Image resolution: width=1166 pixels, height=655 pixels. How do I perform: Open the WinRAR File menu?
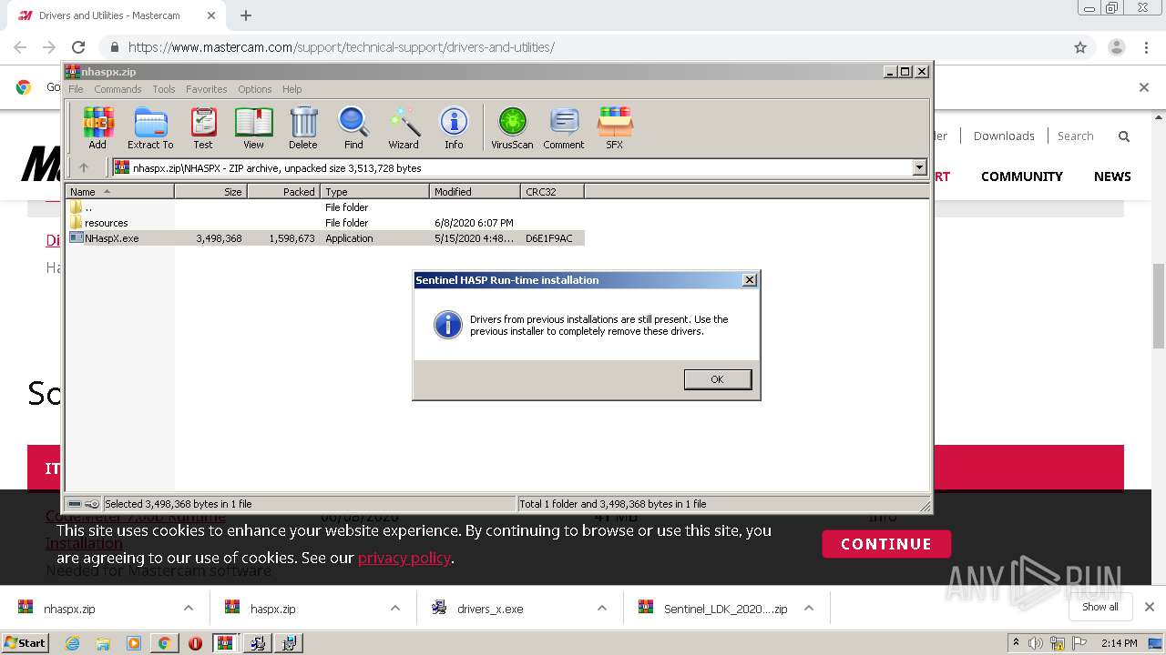(x=76, y=89)
